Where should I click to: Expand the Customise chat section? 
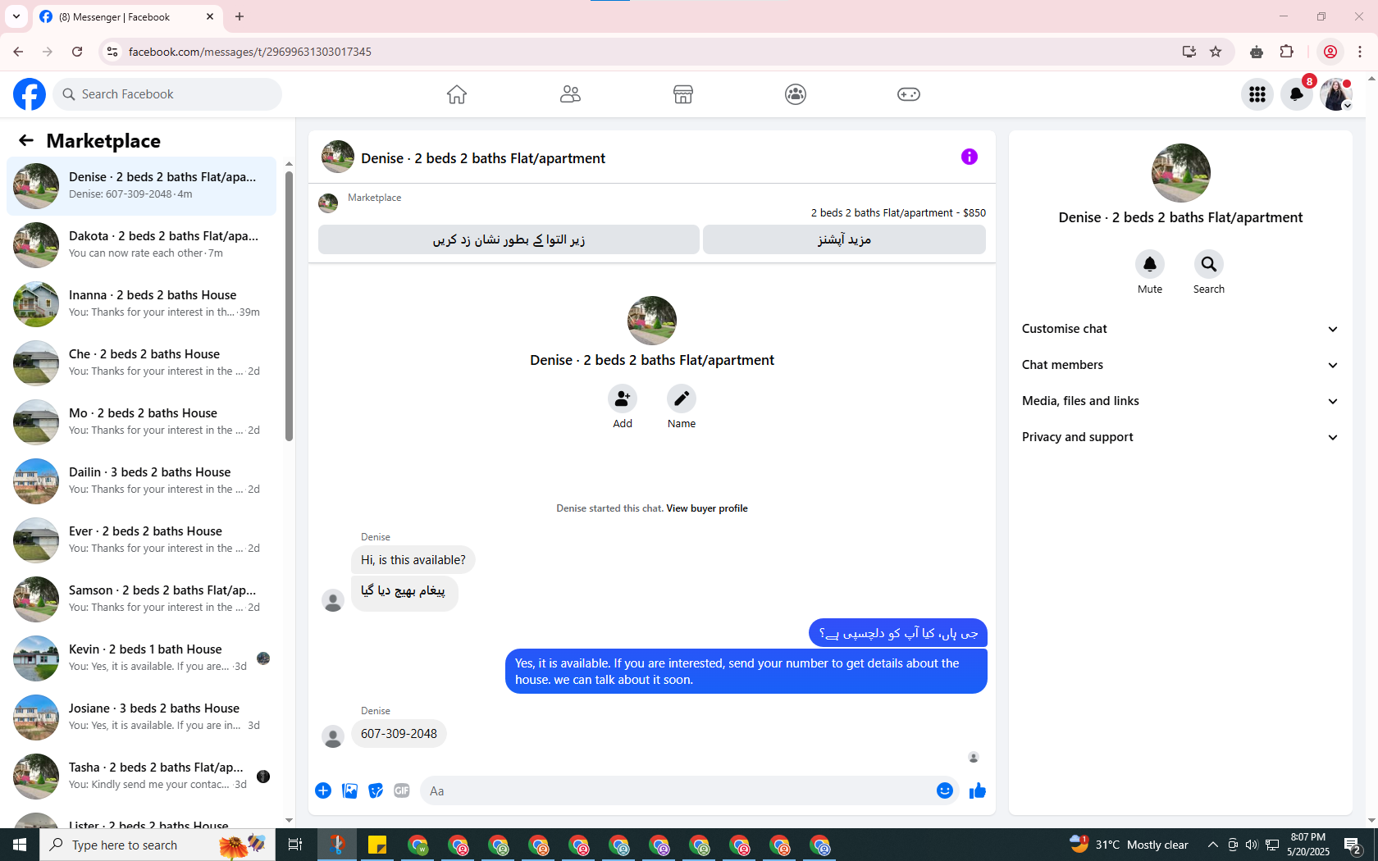point(1180,329)
